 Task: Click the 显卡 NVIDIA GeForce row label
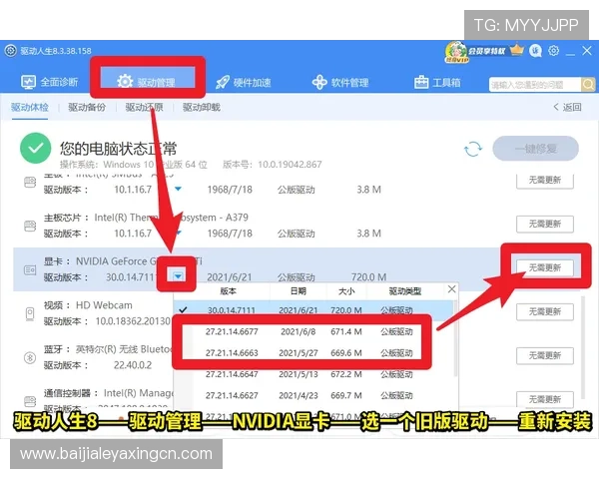coord(122,261)
